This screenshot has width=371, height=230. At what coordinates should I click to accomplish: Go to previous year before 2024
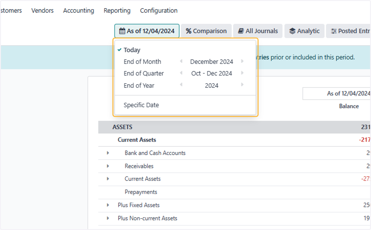click(x=181, y=84)
